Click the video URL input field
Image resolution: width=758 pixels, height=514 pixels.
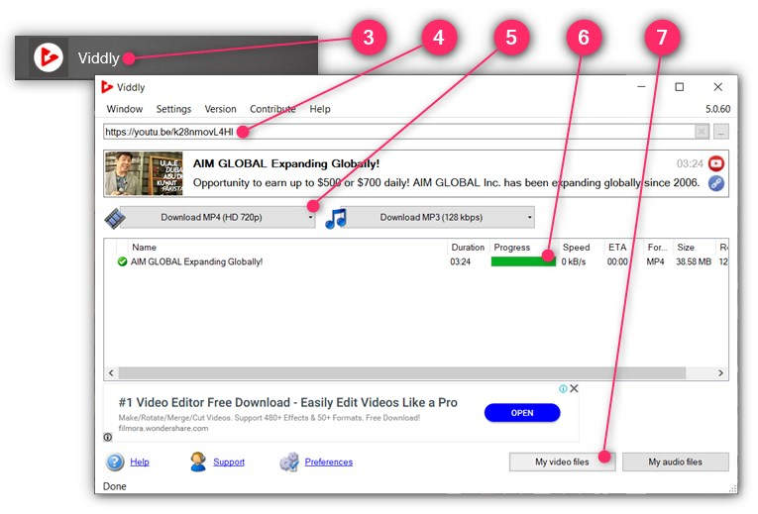pyautogui.click(x=398, y=132)
